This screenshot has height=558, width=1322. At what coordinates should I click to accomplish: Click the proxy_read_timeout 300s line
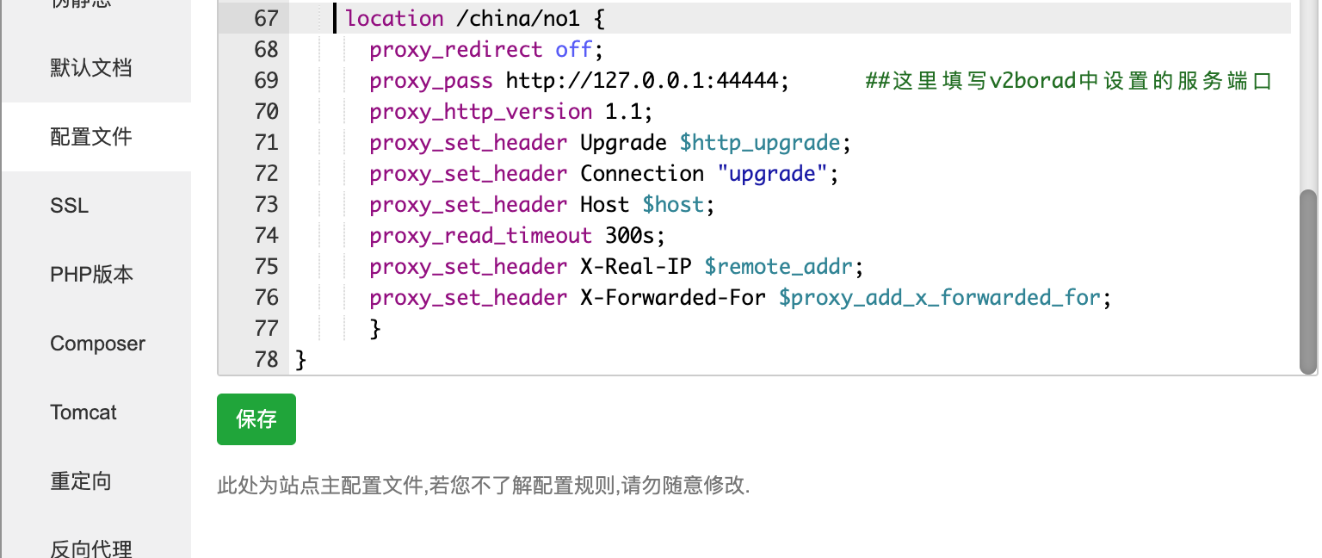pyautogui.click(x=518, y=235)
